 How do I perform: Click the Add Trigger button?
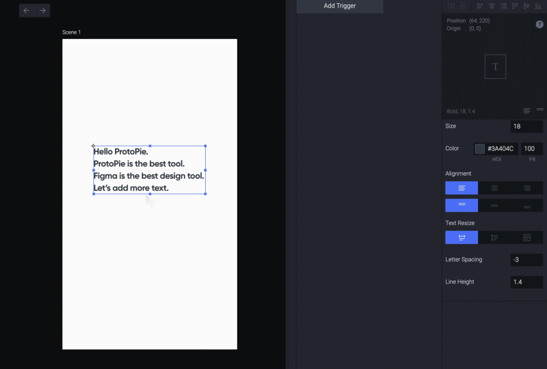tap(340, 6)
